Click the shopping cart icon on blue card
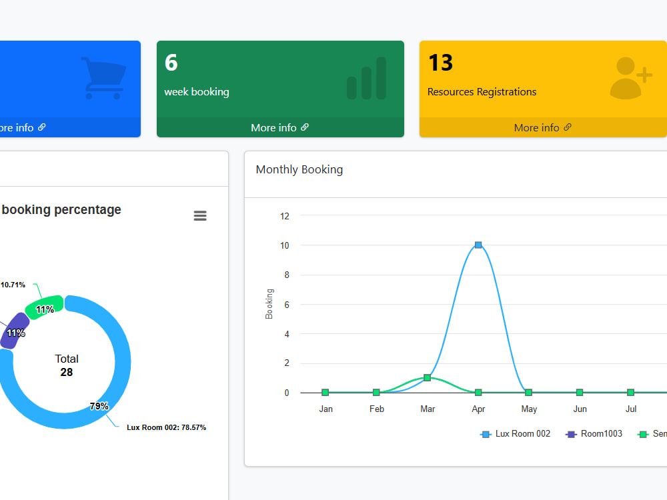 click(103, 78)
